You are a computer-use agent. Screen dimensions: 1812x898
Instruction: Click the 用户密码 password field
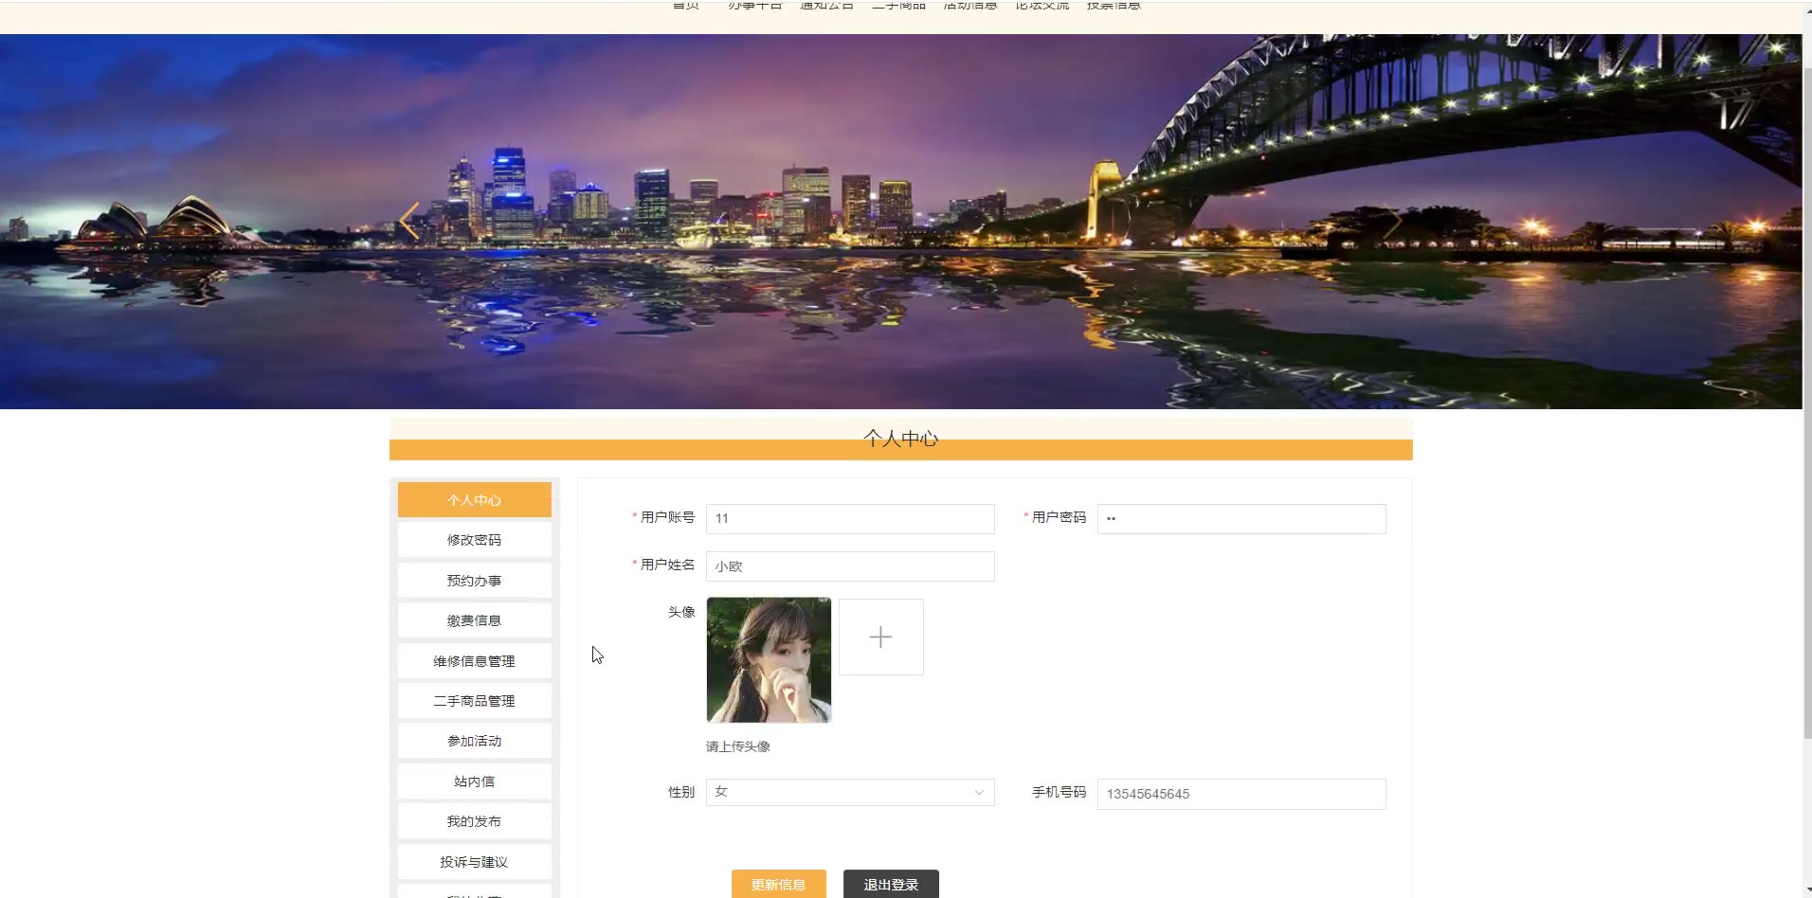click(x=1241, y=518)
